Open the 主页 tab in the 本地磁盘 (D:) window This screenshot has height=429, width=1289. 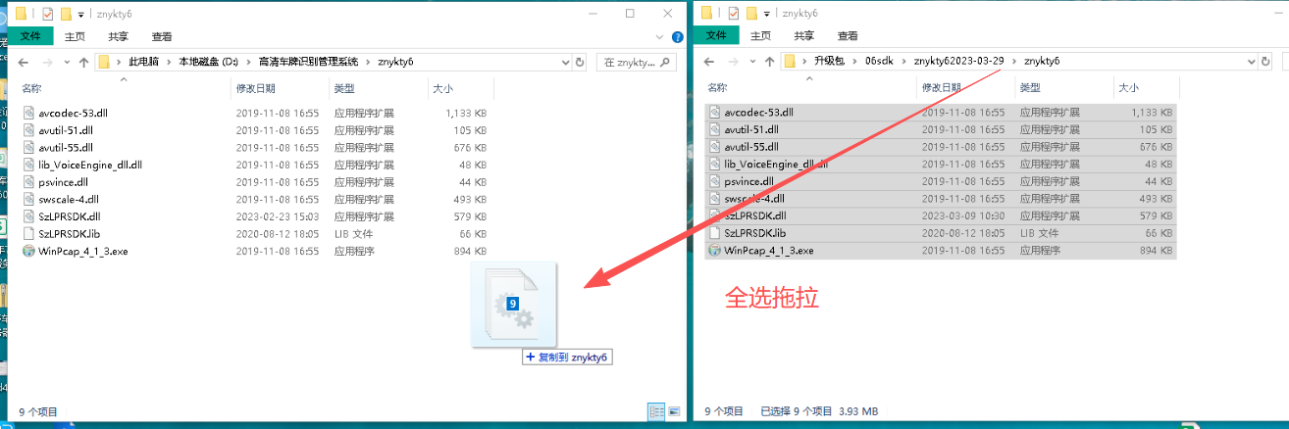[75, 36]
